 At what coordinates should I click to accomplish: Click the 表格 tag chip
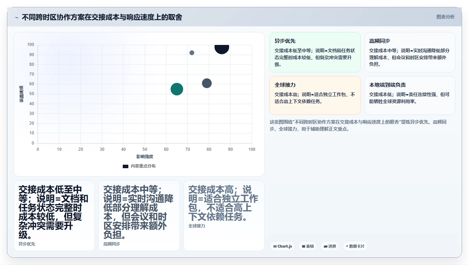coord(308,246)
